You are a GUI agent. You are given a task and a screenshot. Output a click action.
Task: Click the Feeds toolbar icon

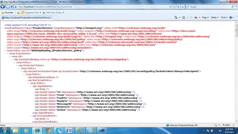[183, 18]
